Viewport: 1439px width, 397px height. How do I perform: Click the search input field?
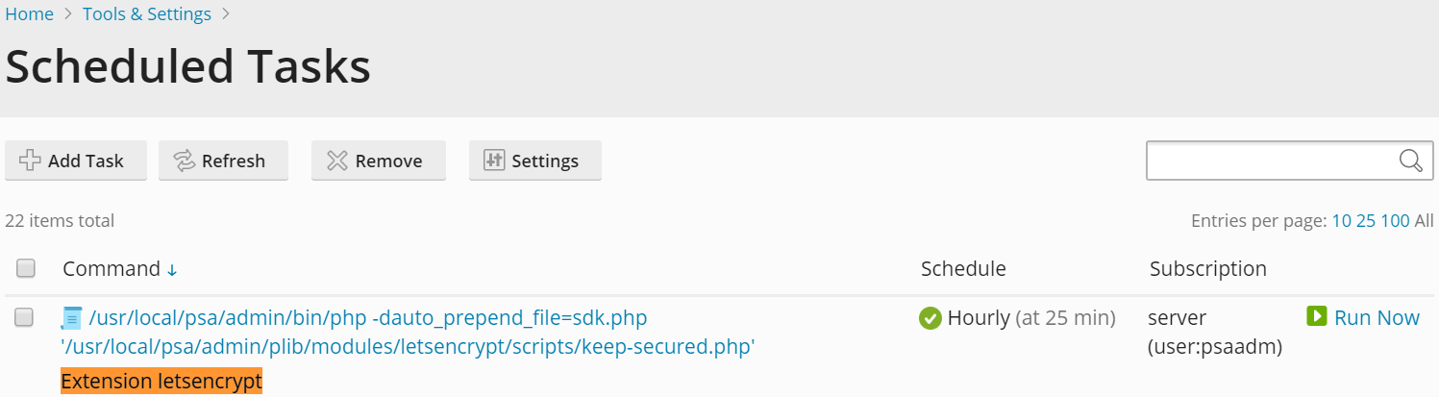(x=1269, y=161)
